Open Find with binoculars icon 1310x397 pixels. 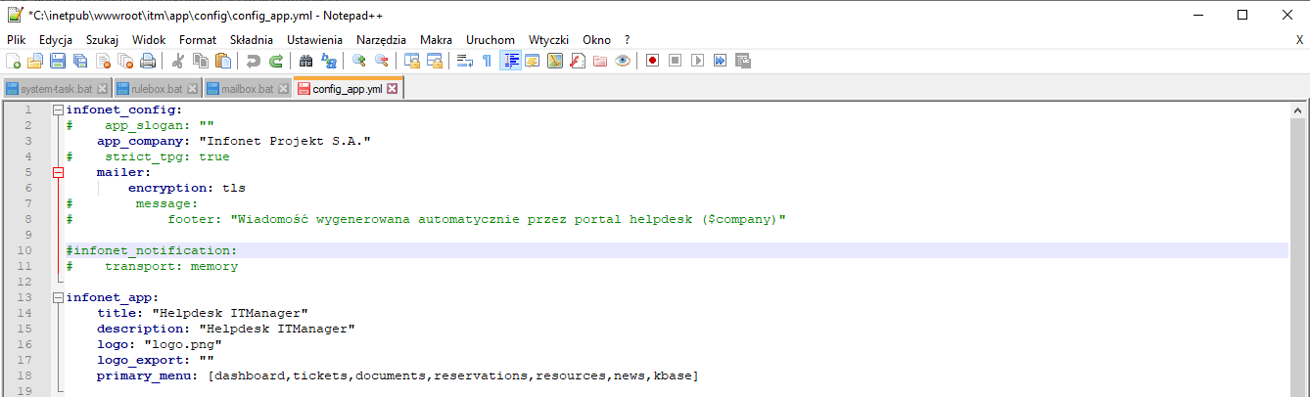click(x=306, y=61)
